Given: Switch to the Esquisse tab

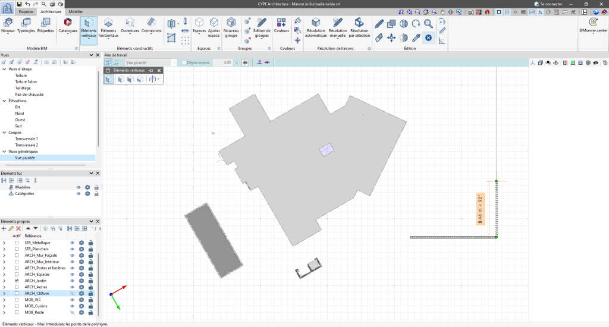Looking at the screenshot, I should coord(26,11).
